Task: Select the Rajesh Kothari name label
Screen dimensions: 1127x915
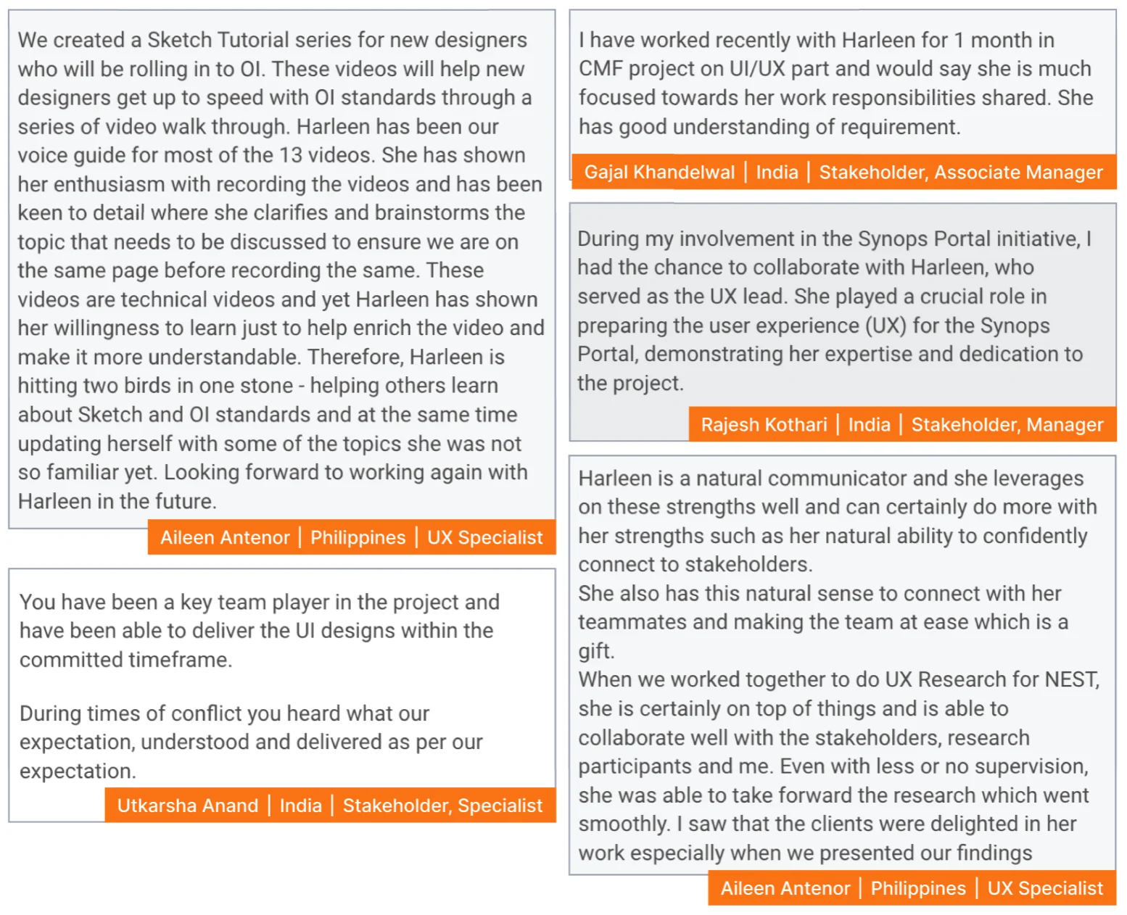Action: coord(764,424)
